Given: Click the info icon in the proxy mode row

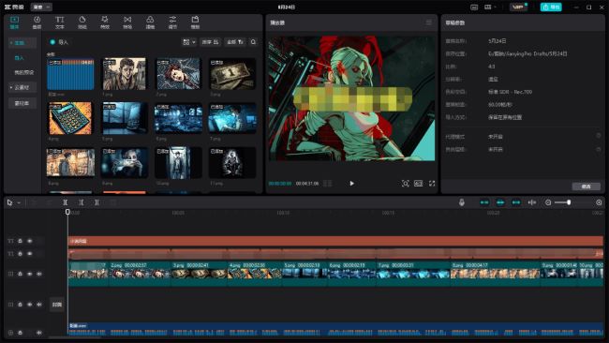Looking at the screenshot, I should point(599,136).
